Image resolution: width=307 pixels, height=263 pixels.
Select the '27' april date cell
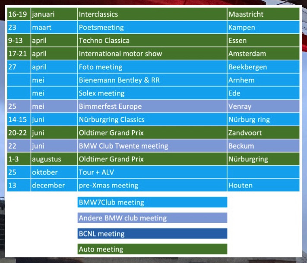[x=19, y=67]
